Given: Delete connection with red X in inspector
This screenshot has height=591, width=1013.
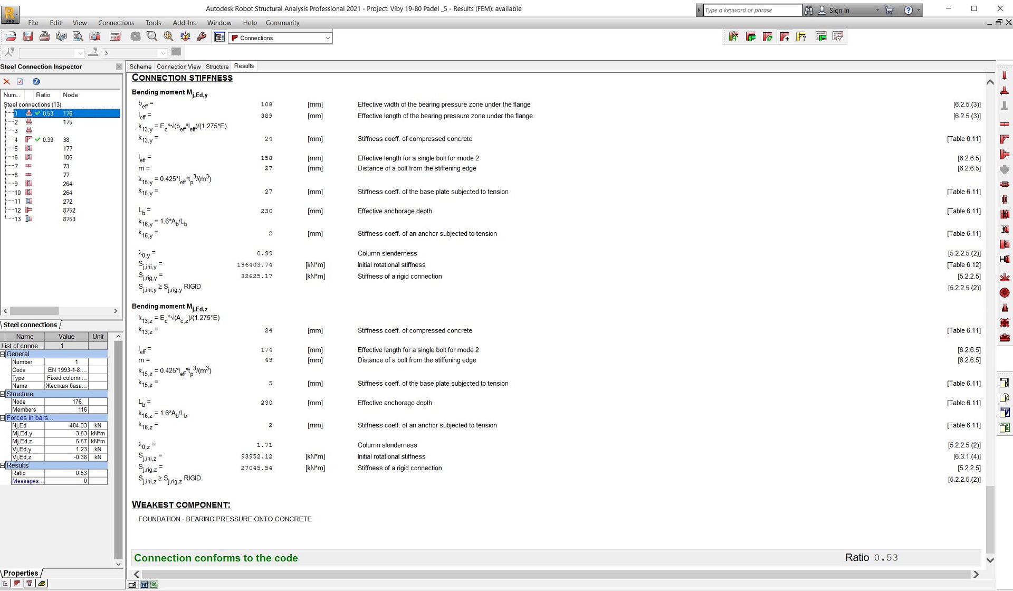Looking at the screenshot, I should pyautogui.click(x=7, y=82).
